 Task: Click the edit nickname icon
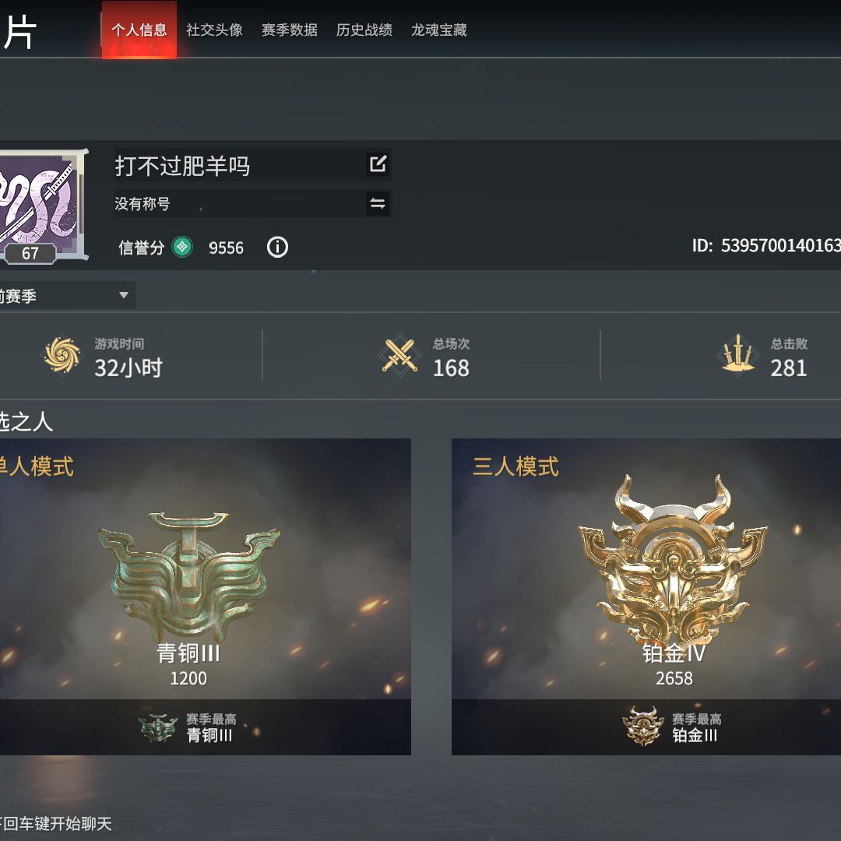[378, 164]
